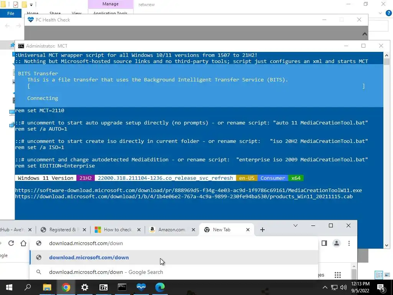
Task: Close the New Tab tab
Action: [x=248, y=230]
